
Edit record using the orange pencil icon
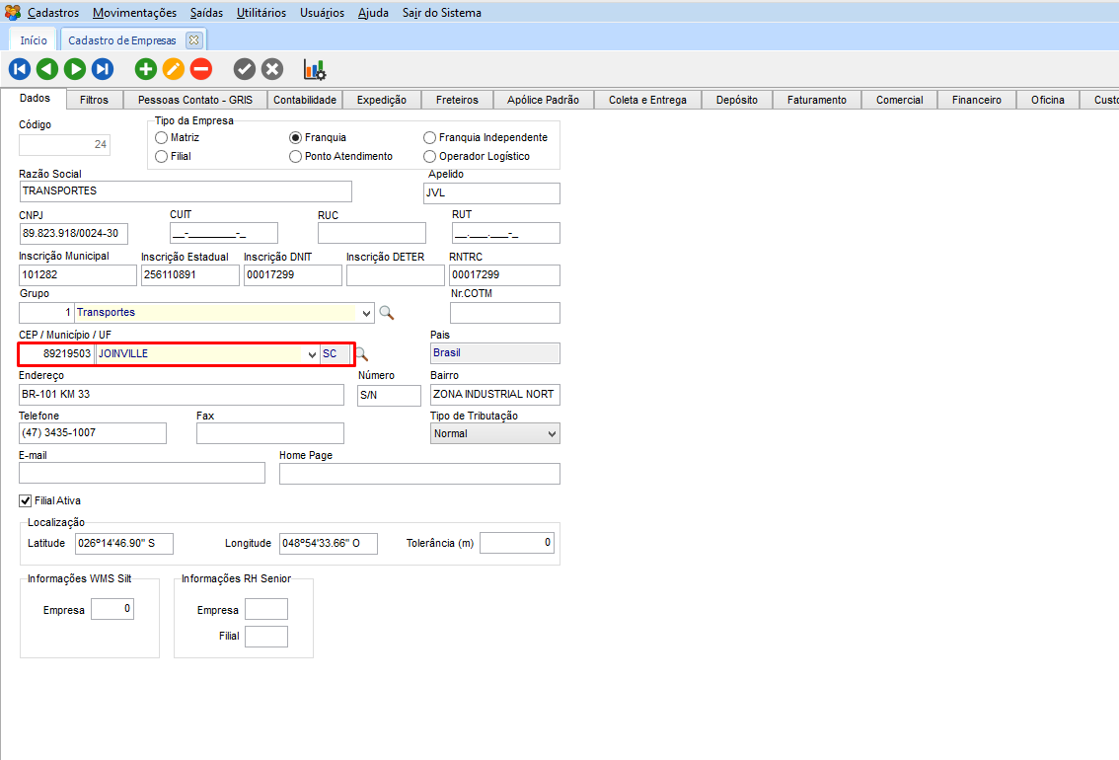click(174, 69)
